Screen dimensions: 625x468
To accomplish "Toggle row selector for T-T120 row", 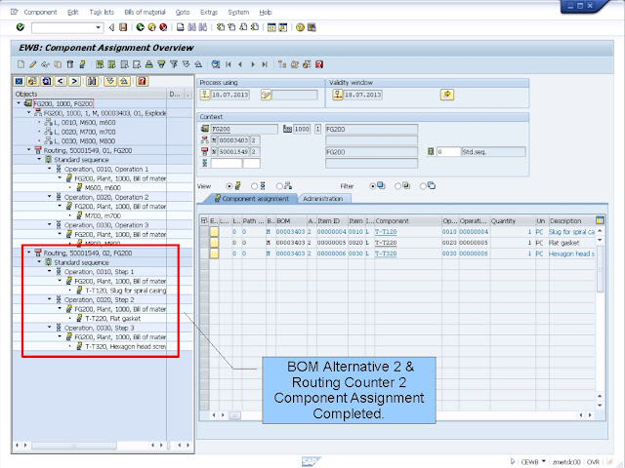I will (x=204, y=232).
